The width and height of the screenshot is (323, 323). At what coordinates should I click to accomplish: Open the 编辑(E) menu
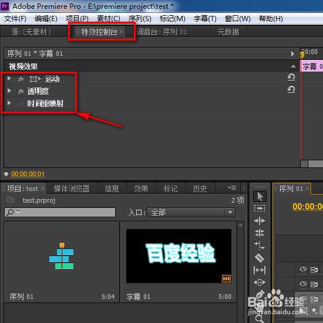(x=46, y=19)
